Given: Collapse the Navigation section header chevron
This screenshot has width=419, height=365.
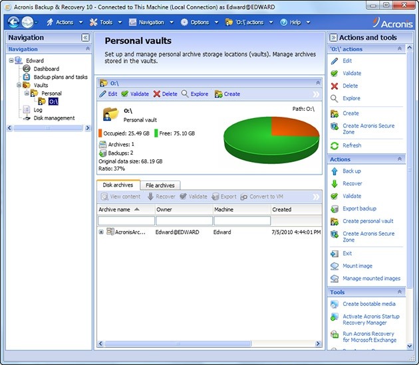Looking at the screenshot, I should pos(88,49).
